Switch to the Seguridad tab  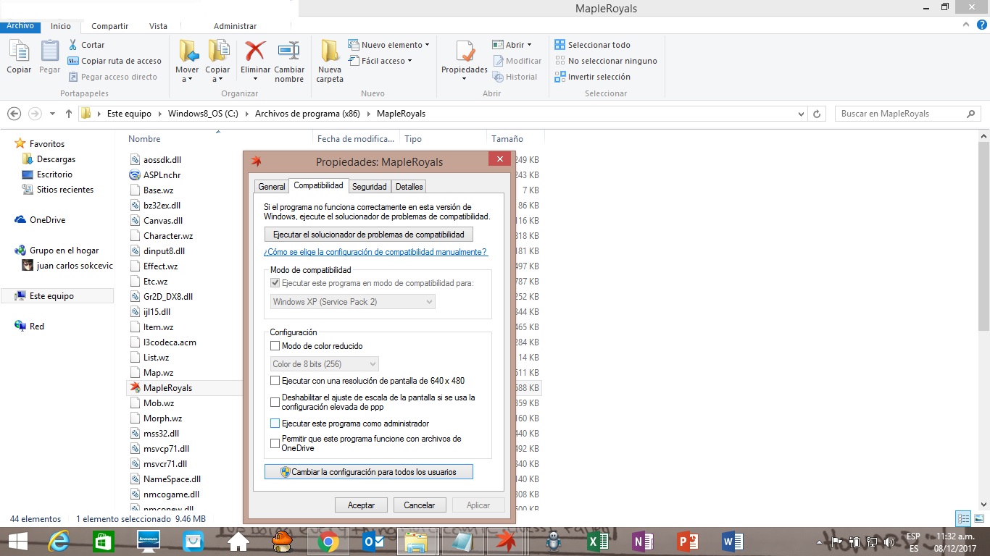(x=369, y=187)
